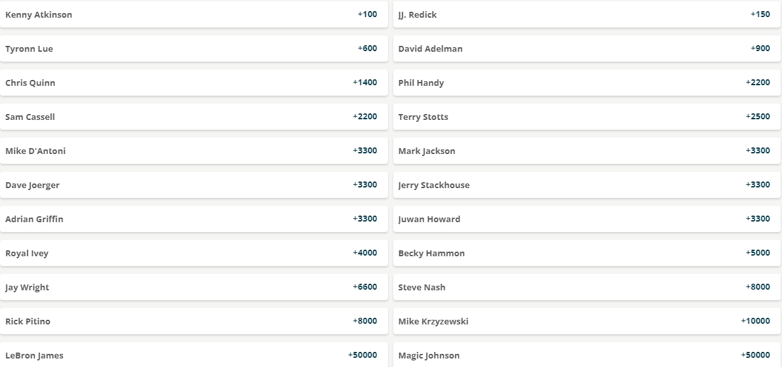Viewport: 782px width, 367px height.
Task: Choose Sam Cassell +2200 option
Action: point(194,117)
